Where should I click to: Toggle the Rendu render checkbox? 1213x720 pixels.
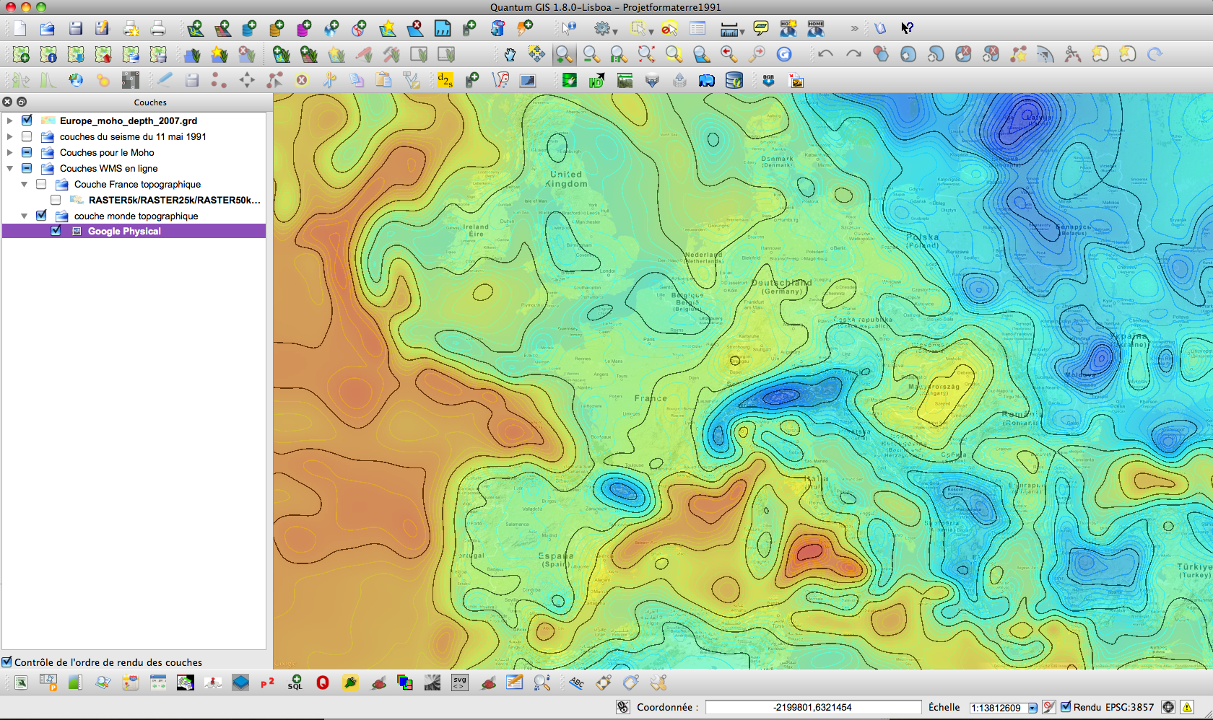pos(1066,707)
